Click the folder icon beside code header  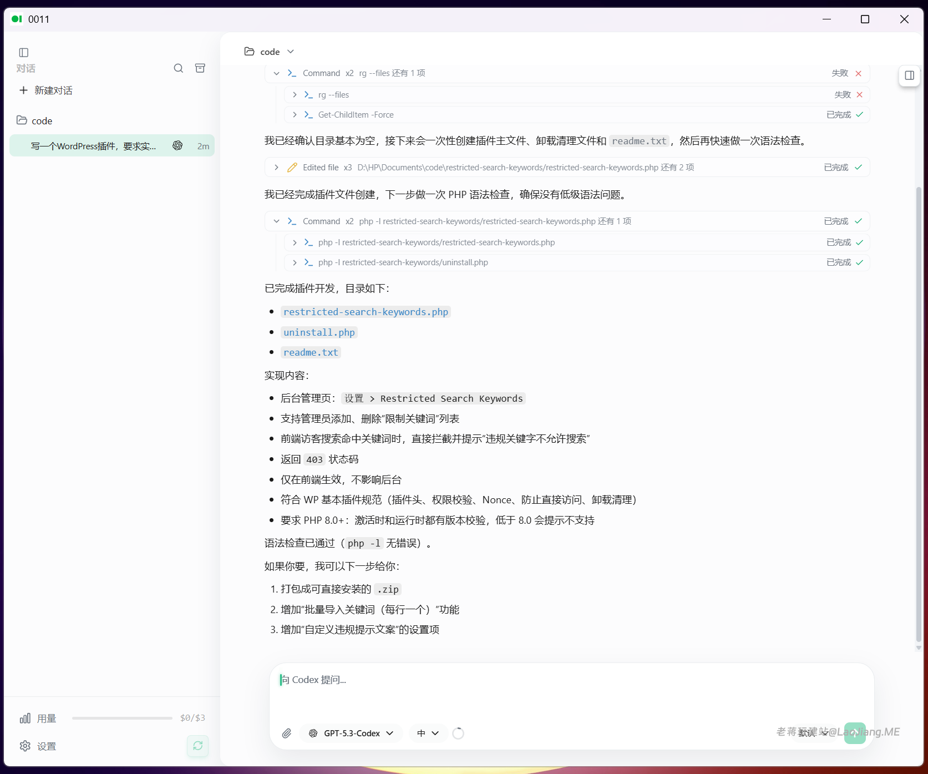tap(250, 52)
